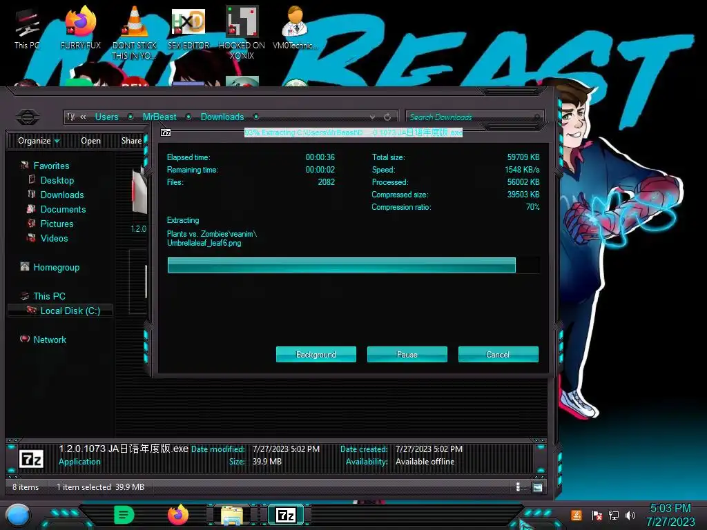Click the 7z icon in extraction dialog title

point(166,132)
